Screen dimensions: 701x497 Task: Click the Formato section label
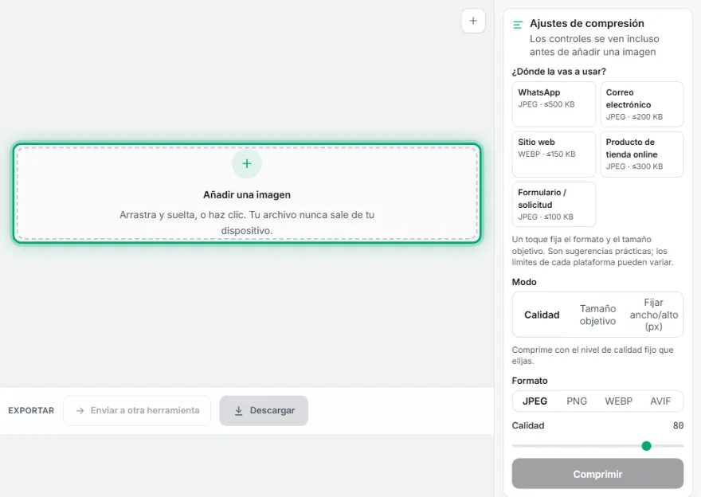point(530,381)
